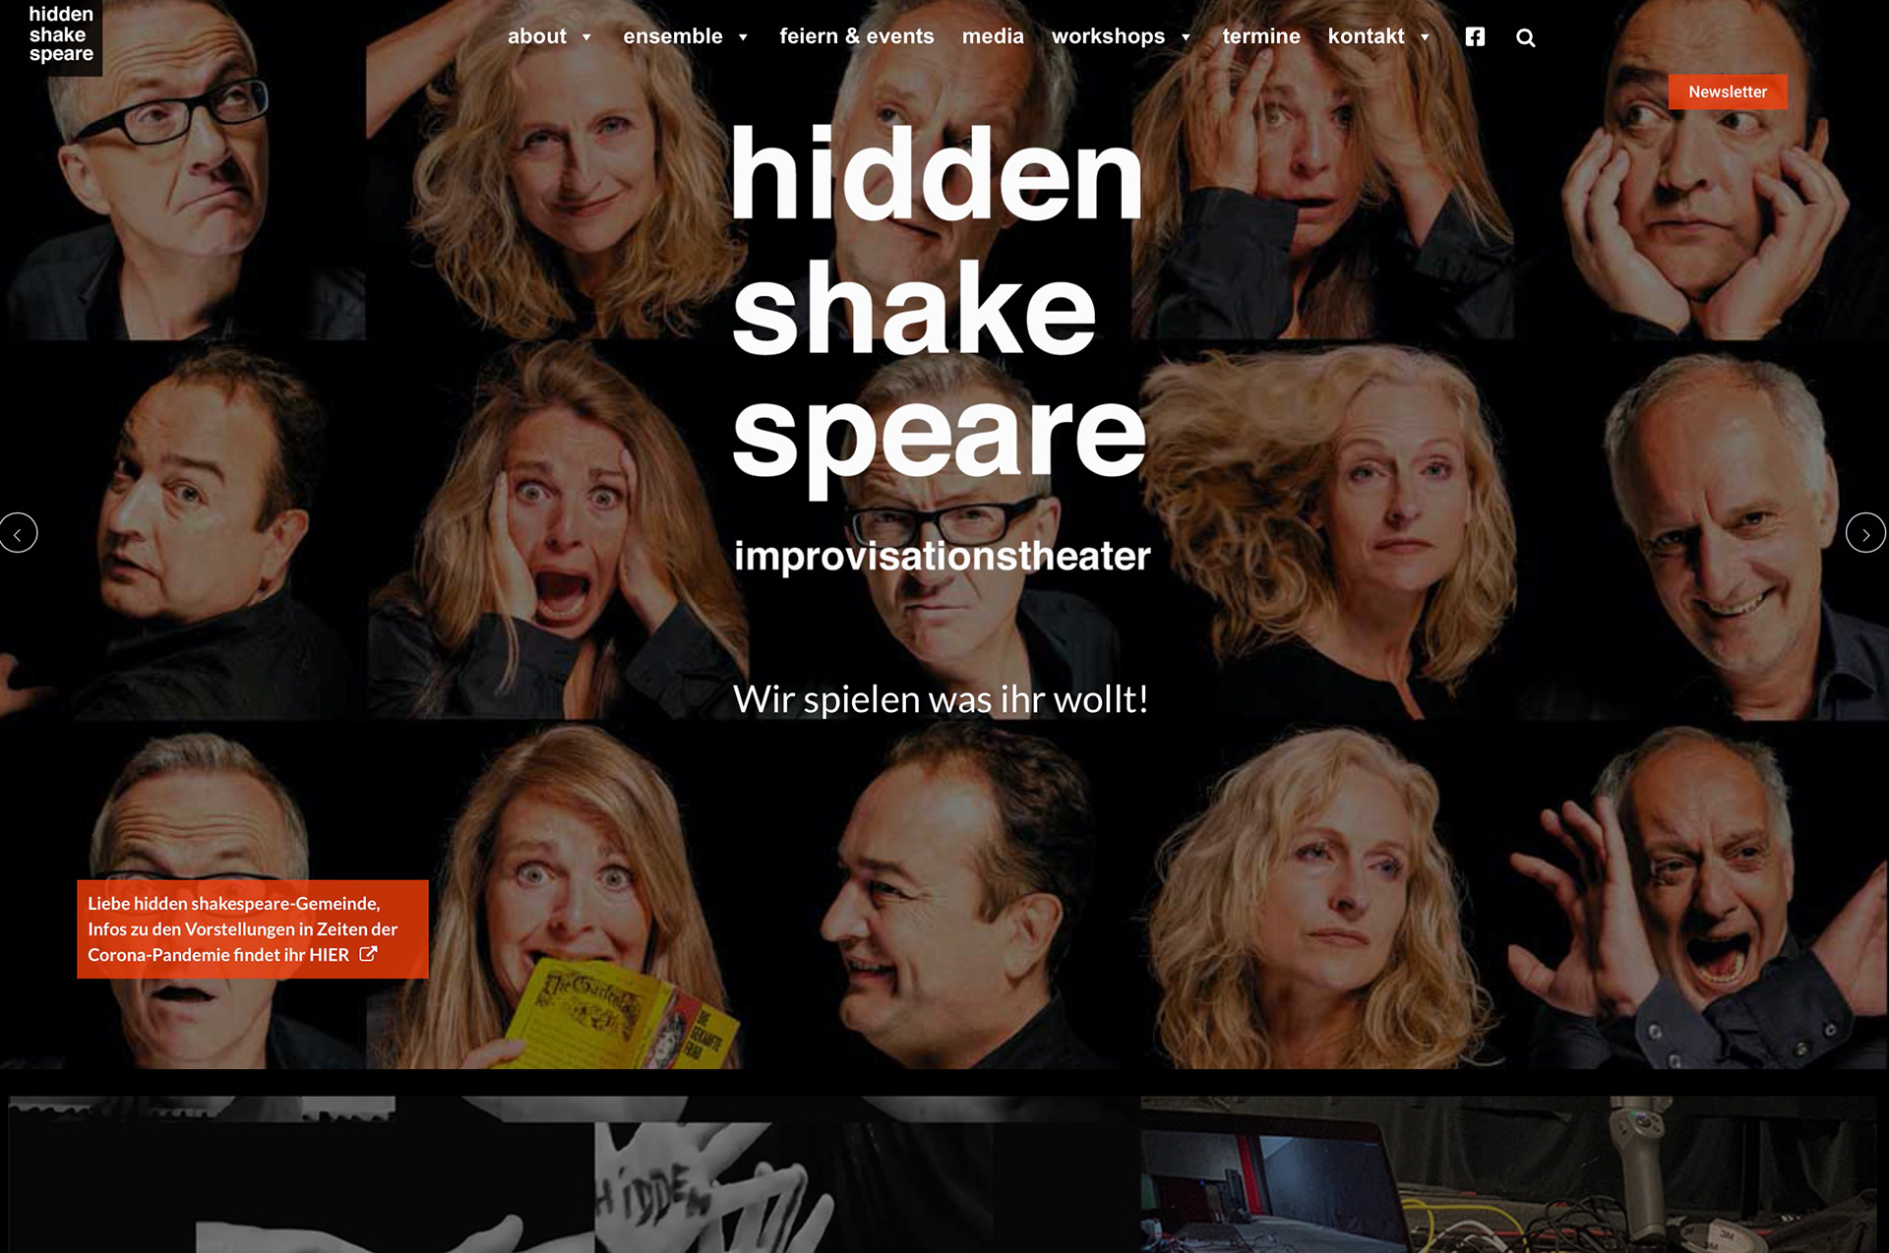This screenshot has width=1889, height=1253.
Task: Click the kontakt menu label
Action: click(x=1366, y=36)
